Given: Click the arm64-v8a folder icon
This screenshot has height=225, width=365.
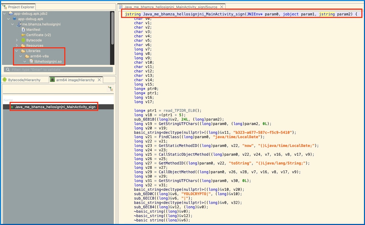Looking at the screenshot, I should pyautogui.click(x=27, y=56).
